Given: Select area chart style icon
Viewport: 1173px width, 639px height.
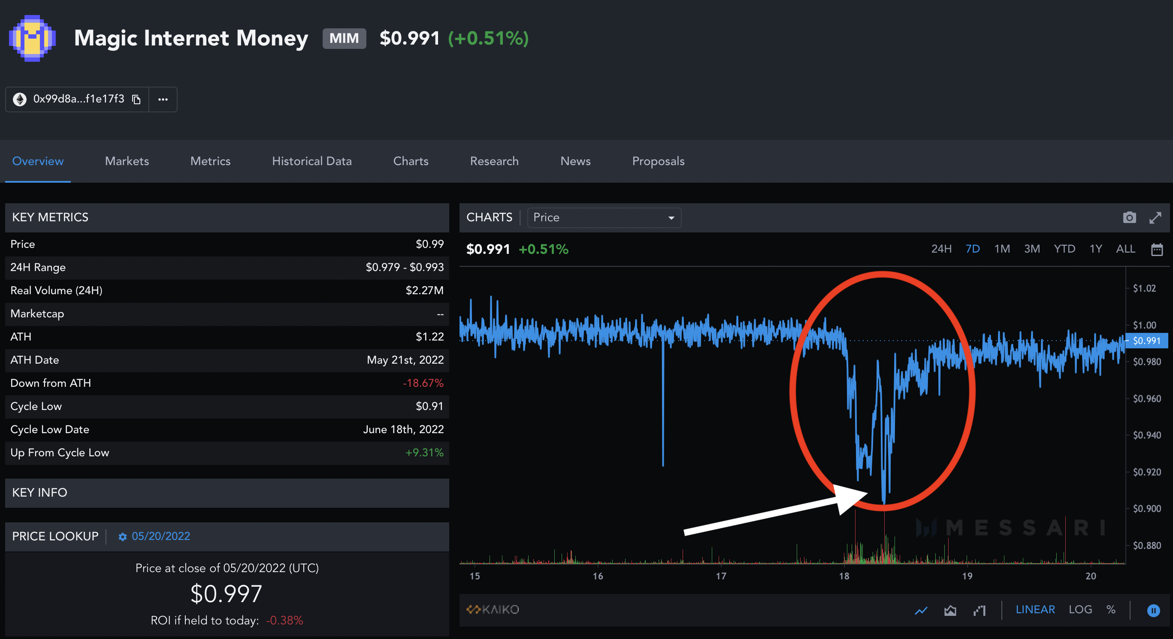Looking at the screenshot, I should click(950, 610).
